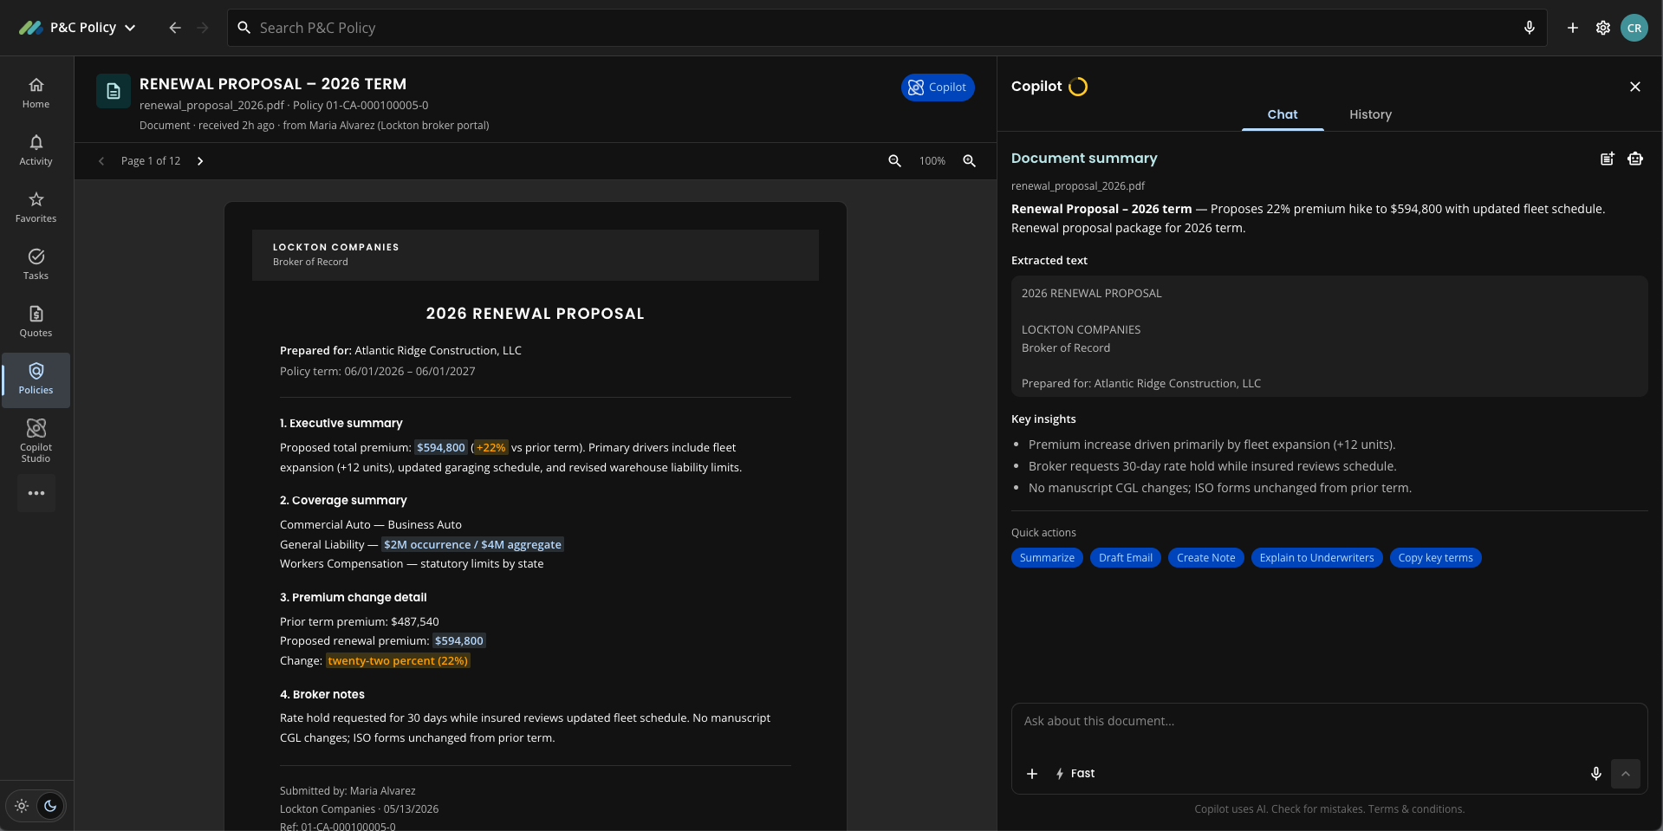Zoom in on the document
The width and height of the screenshot is (1663, 831).
point(970,161)
